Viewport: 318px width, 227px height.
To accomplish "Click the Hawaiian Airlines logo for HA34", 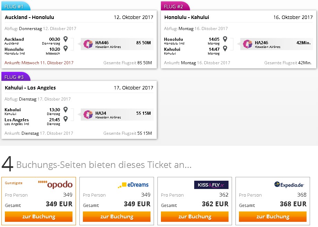I will point(88,115).
